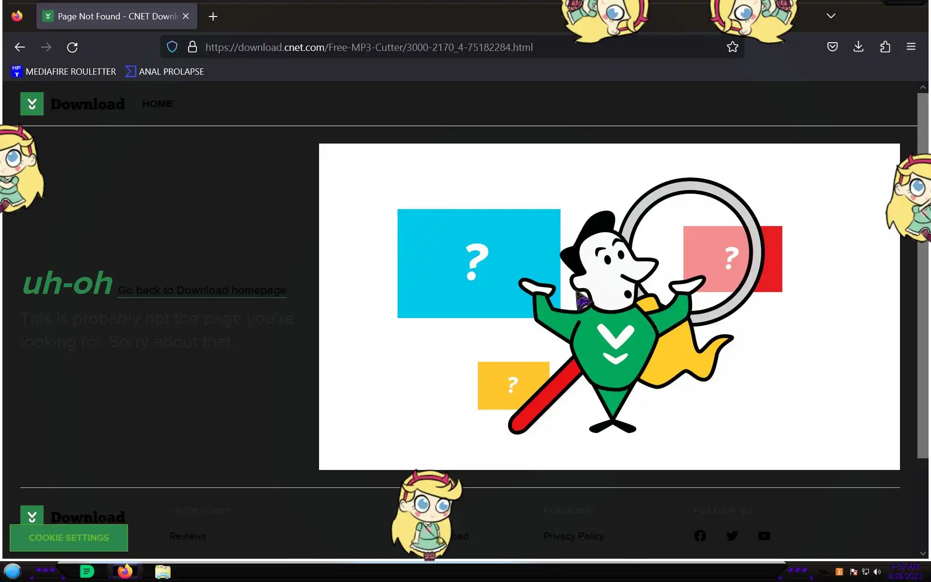Viewport: 931px width, 582px height.
Task: Expand the list all tabs chevron
Action: [x=831, y=16]
